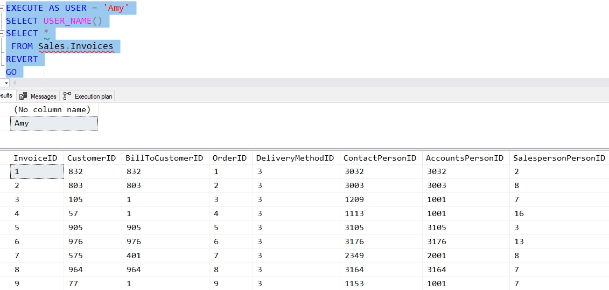
Task: Select the BillToCustomerID column header
Action: coord(164,158)
